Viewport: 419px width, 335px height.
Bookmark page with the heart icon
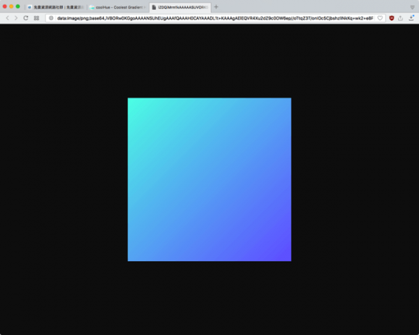(380, 17)
